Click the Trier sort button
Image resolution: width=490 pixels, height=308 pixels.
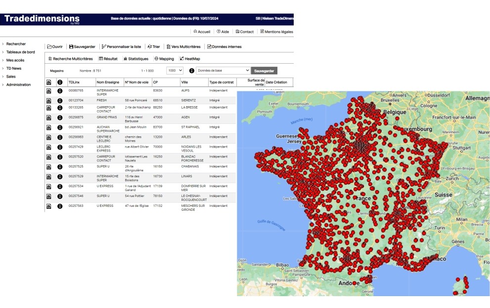[154, 47]
